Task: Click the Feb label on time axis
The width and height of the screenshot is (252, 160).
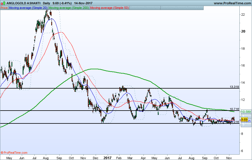Action: (119, 158)
